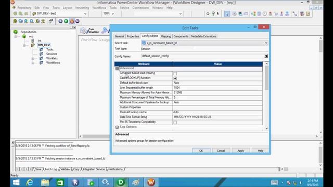Screen dimensions: 333x187
Task: Launch Repository Manager via the R circle icon
Action: 60,21
